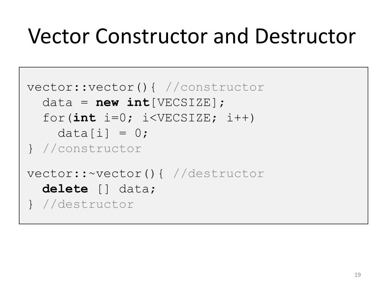Click the data; text in delete line
This screenshot has width=384, height=288.
click(137, 189)
